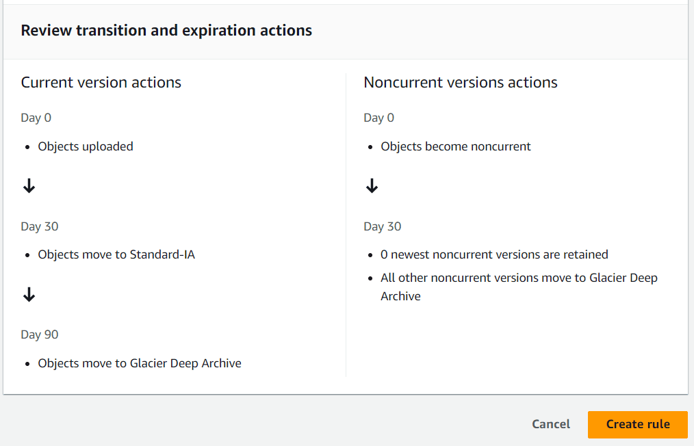Click Day 30 label under Current version actions
The width and height of the screenshot is (694, 446).
(40, 226)
